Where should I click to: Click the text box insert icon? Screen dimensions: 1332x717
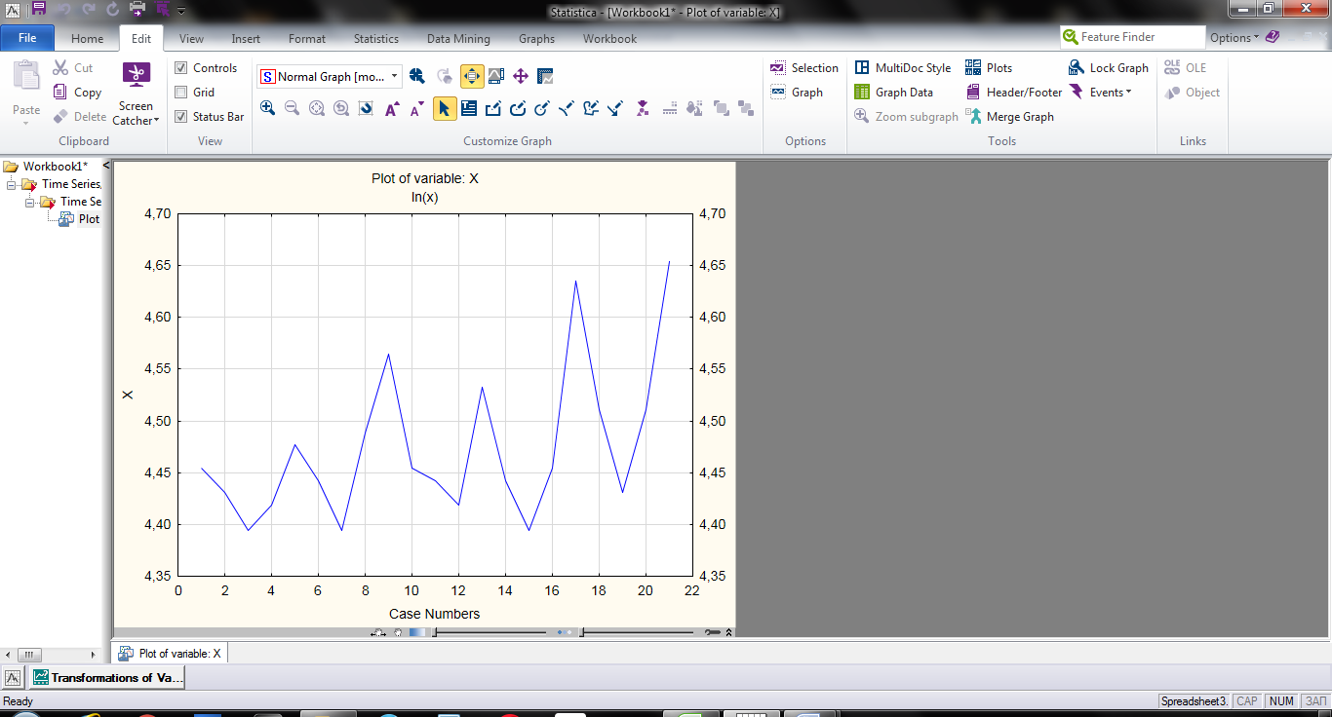pyautogui.click(x=468, y=108)
